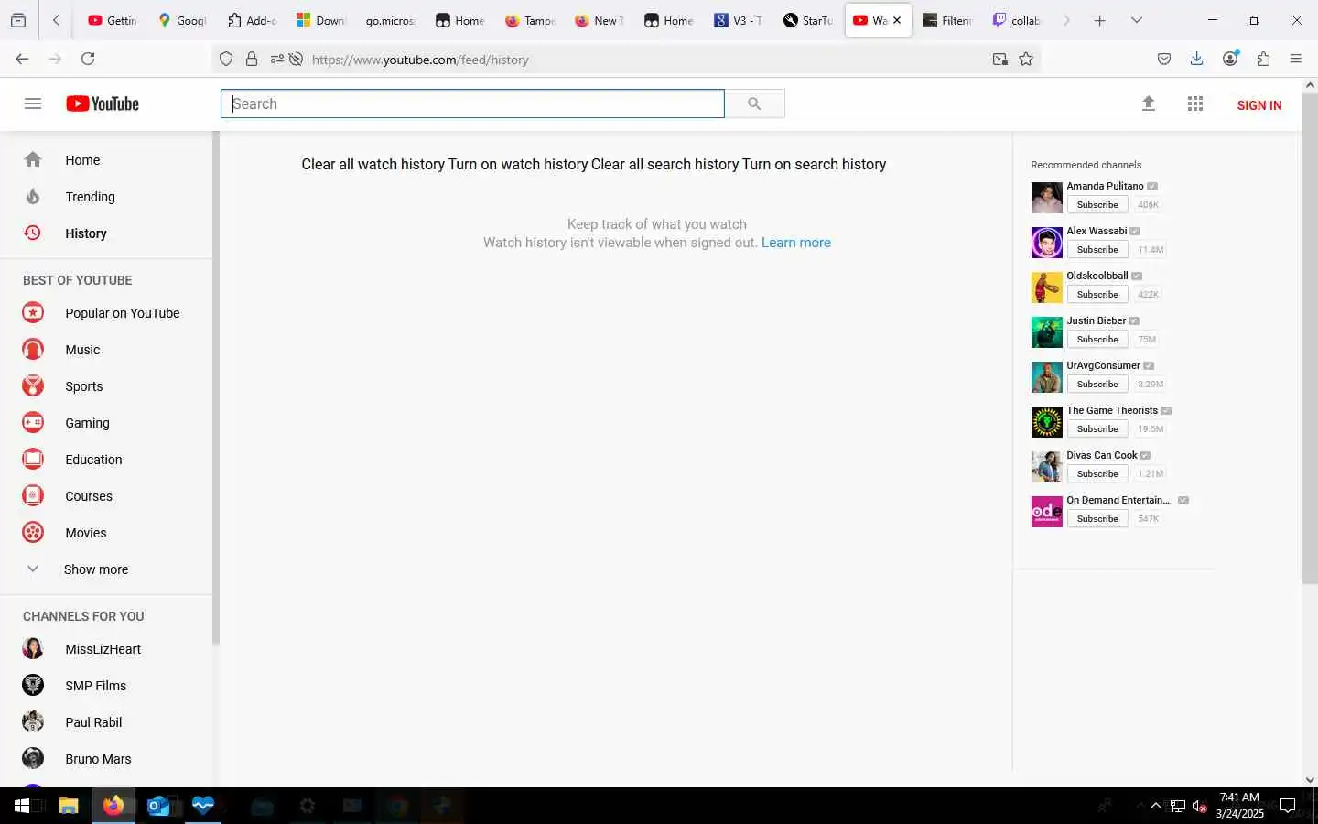Click the Music headphones icon

33,350
